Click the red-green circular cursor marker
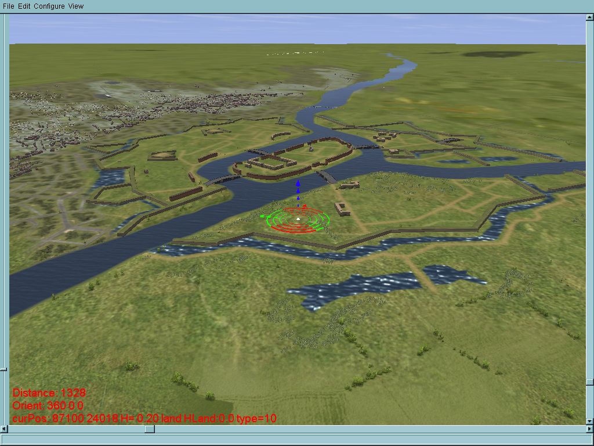 pos(298,219)
